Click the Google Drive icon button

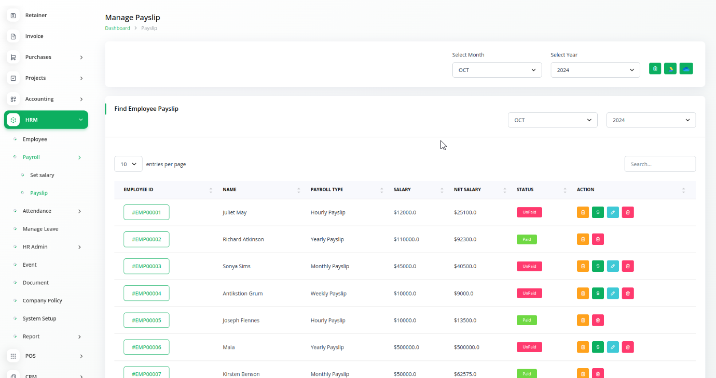[670, 69]
